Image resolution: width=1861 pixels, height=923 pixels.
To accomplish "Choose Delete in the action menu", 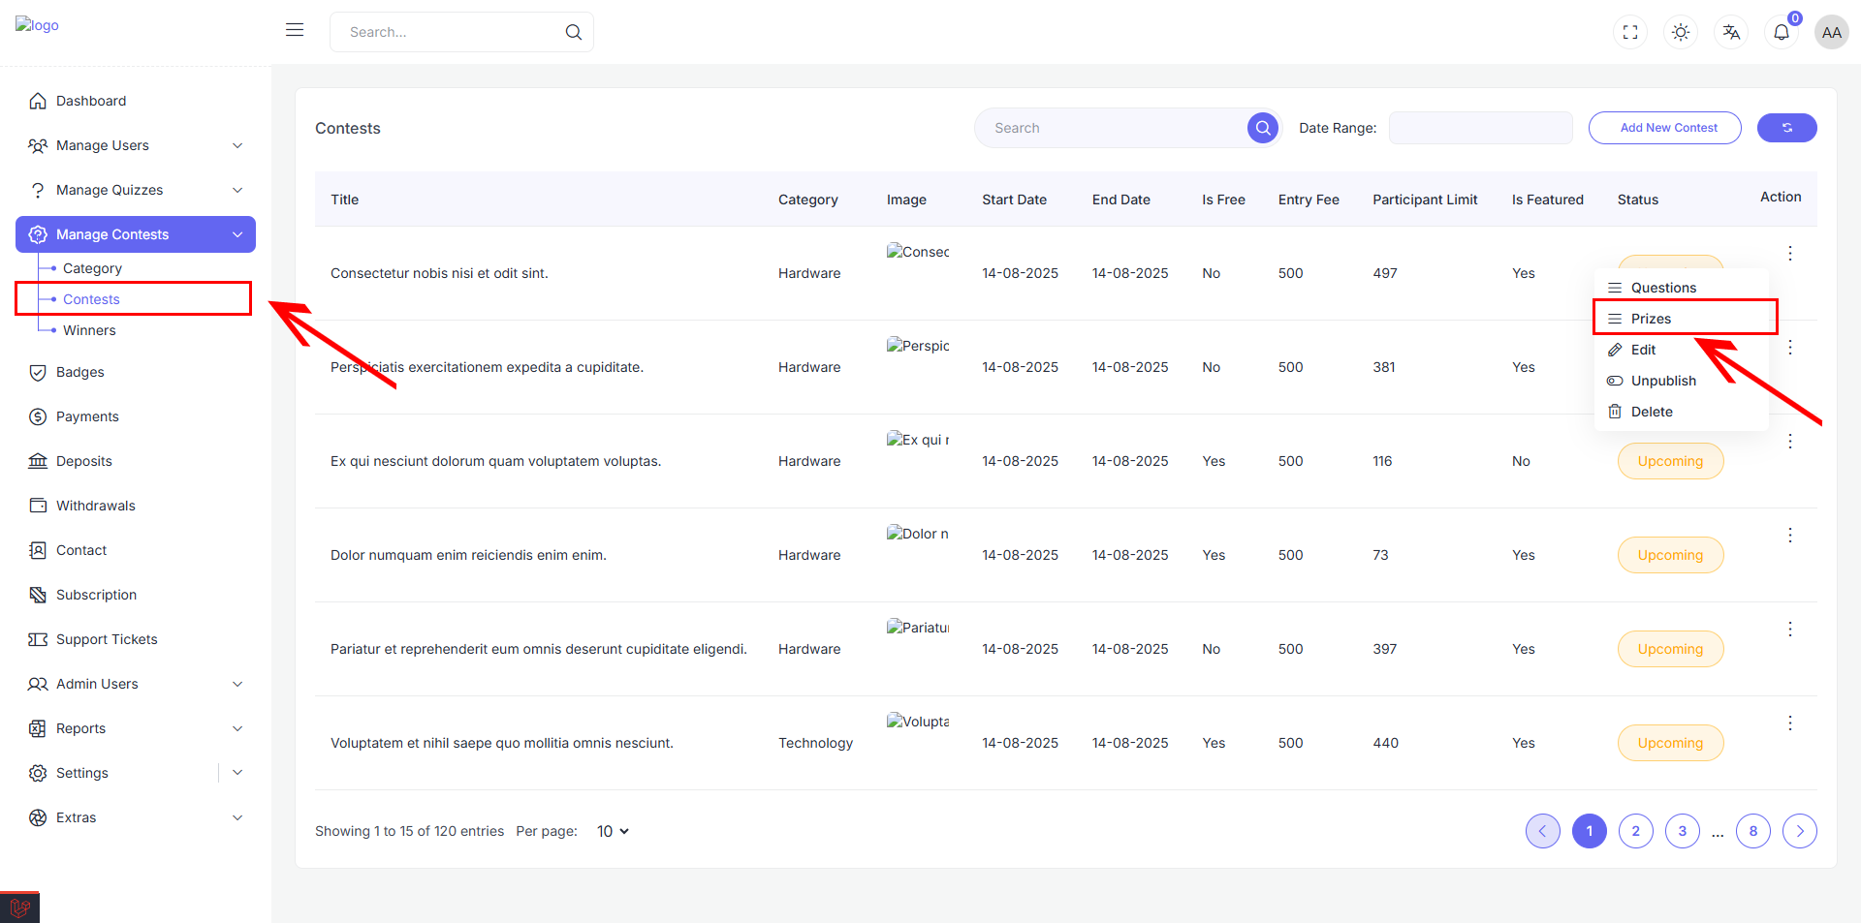I will click(1682, 412).
